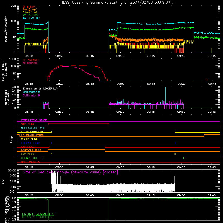Select the SC IN SUNLIGHT flag label
The height and width of the screenshot is (223, 223).
32,132
